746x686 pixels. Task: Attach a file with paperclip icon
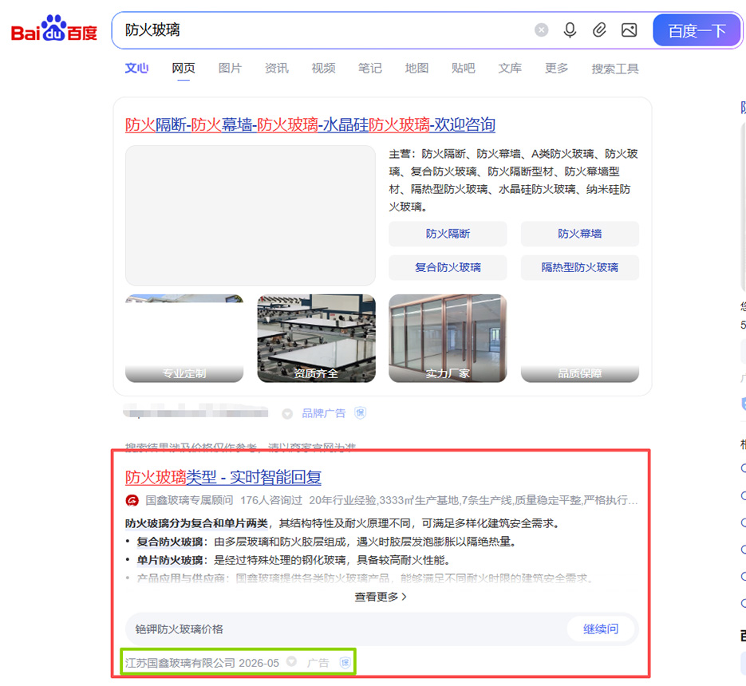599,30
